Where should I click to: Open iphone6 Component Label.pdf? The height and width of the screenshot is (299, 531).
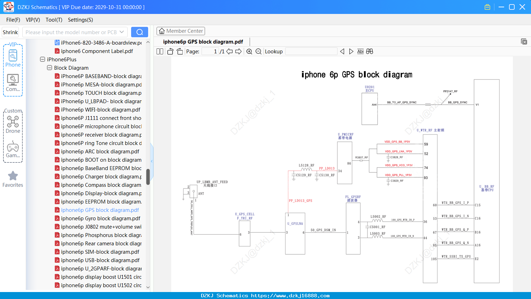click(97, 51)
